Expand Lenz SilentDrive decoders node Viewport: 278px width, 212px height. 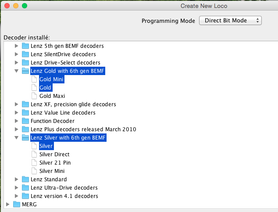pos(16,54)
